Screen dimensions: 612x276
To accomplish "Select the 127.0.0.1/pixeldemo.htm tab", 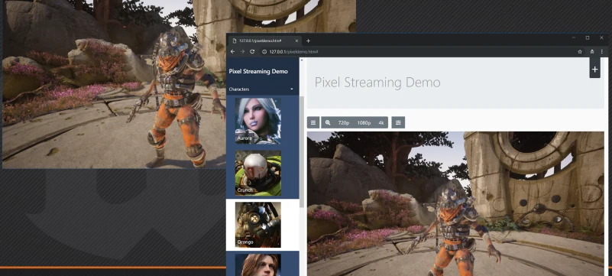I will click(264, 41).
